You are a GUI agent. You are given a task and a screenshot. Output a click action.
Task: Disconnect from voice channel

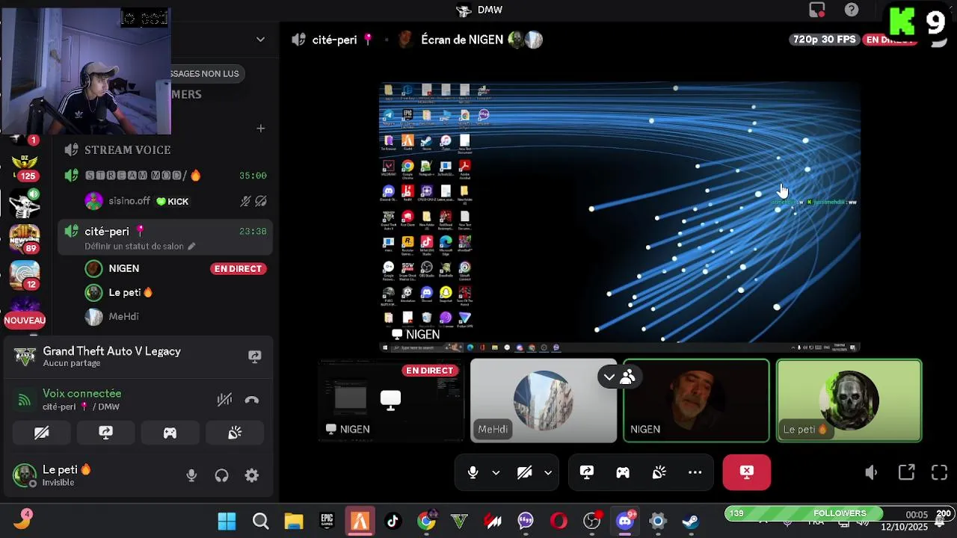tap(252, 400)
